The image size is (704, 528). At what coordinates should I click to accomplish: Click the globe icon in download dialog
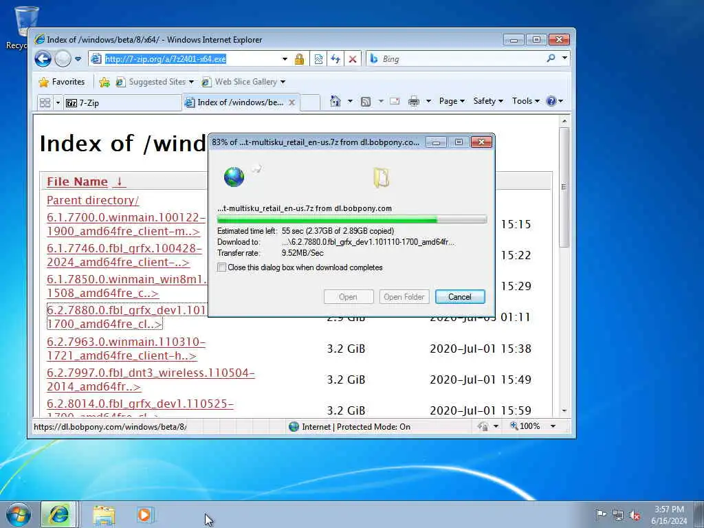(x=234, y=177)
